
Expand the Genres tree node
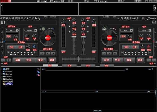coord(2,74)
